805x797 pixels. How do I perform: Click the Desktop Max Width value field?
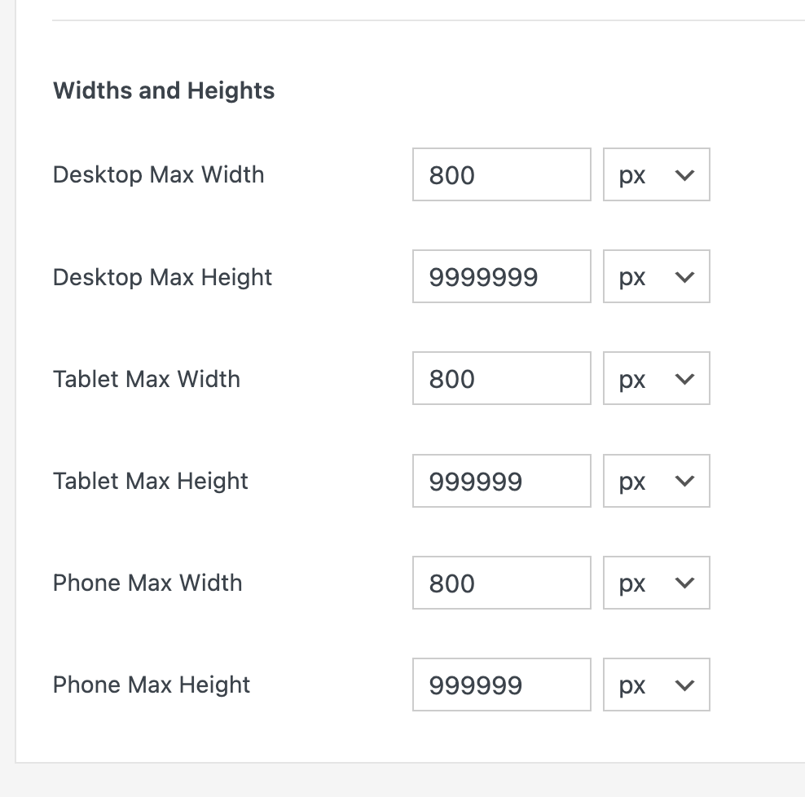501,174
